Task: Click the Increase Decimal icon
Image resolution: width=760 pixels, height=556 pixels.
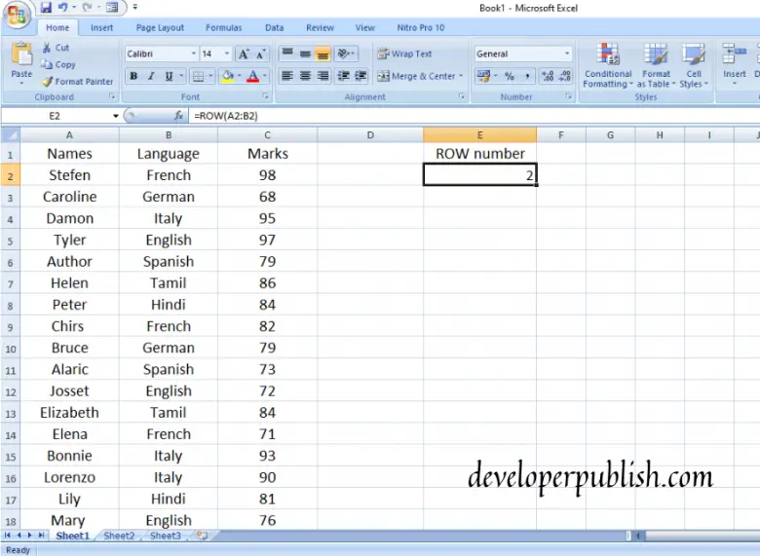Action: 548,76
